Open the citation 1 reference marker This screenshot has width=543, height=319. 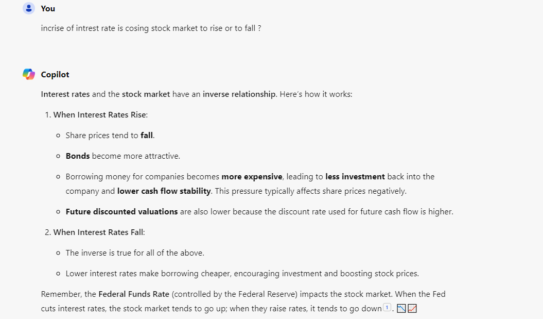[x=387, y=308]
